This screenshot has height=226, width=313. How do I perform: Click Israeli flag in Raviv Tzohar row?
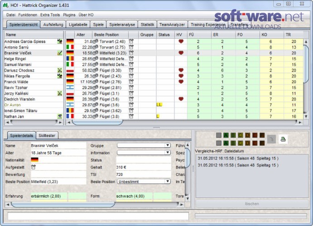(70, 88)
